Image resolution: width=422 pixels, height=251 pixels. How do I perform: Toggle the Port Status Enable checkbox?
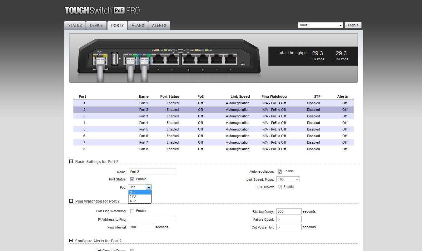coord(132,179)
